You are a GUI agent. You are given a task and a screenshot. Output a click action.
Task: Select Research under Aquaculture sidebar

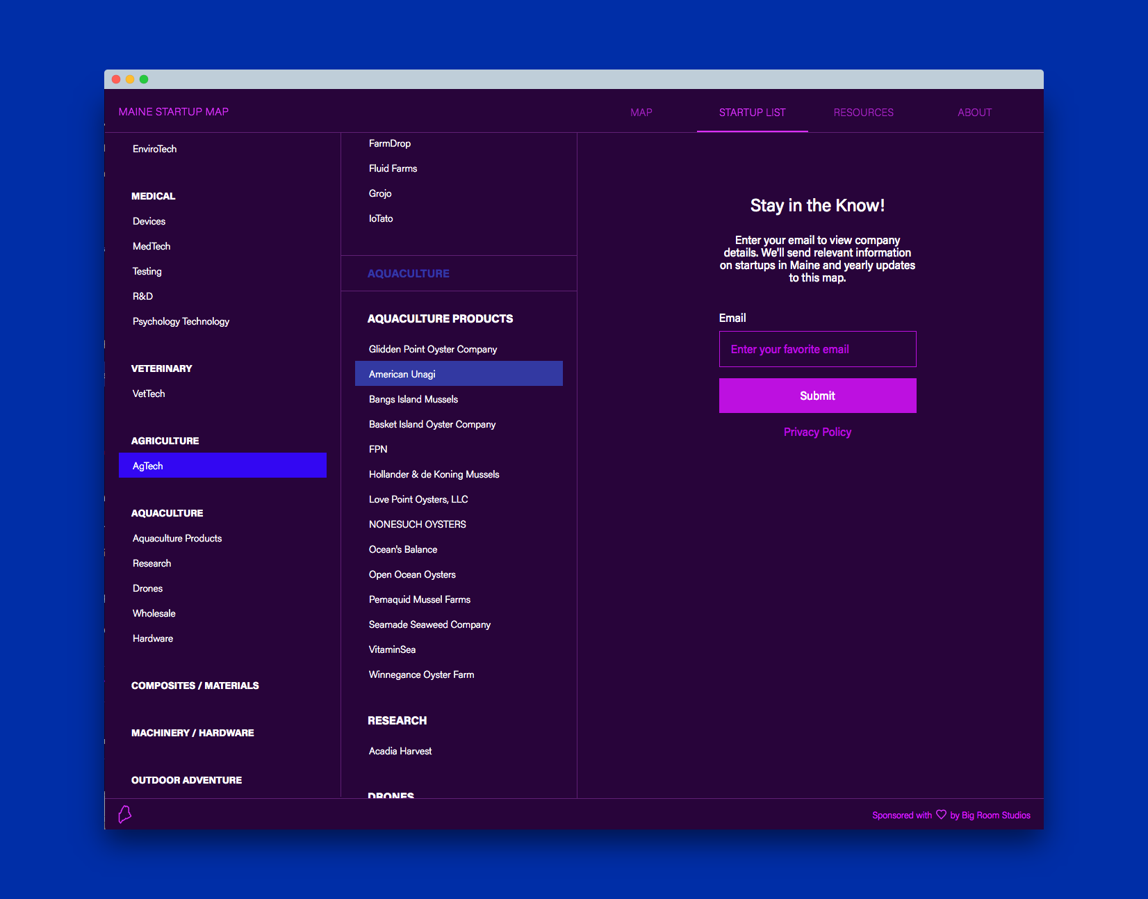coord(151,563)
